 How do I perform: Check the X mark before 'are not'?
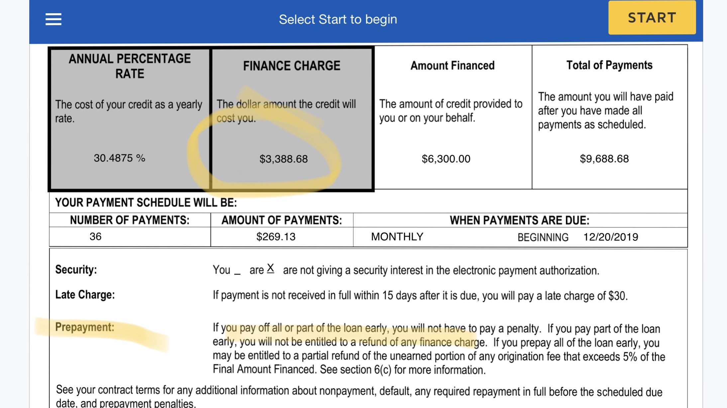[270, 268]
